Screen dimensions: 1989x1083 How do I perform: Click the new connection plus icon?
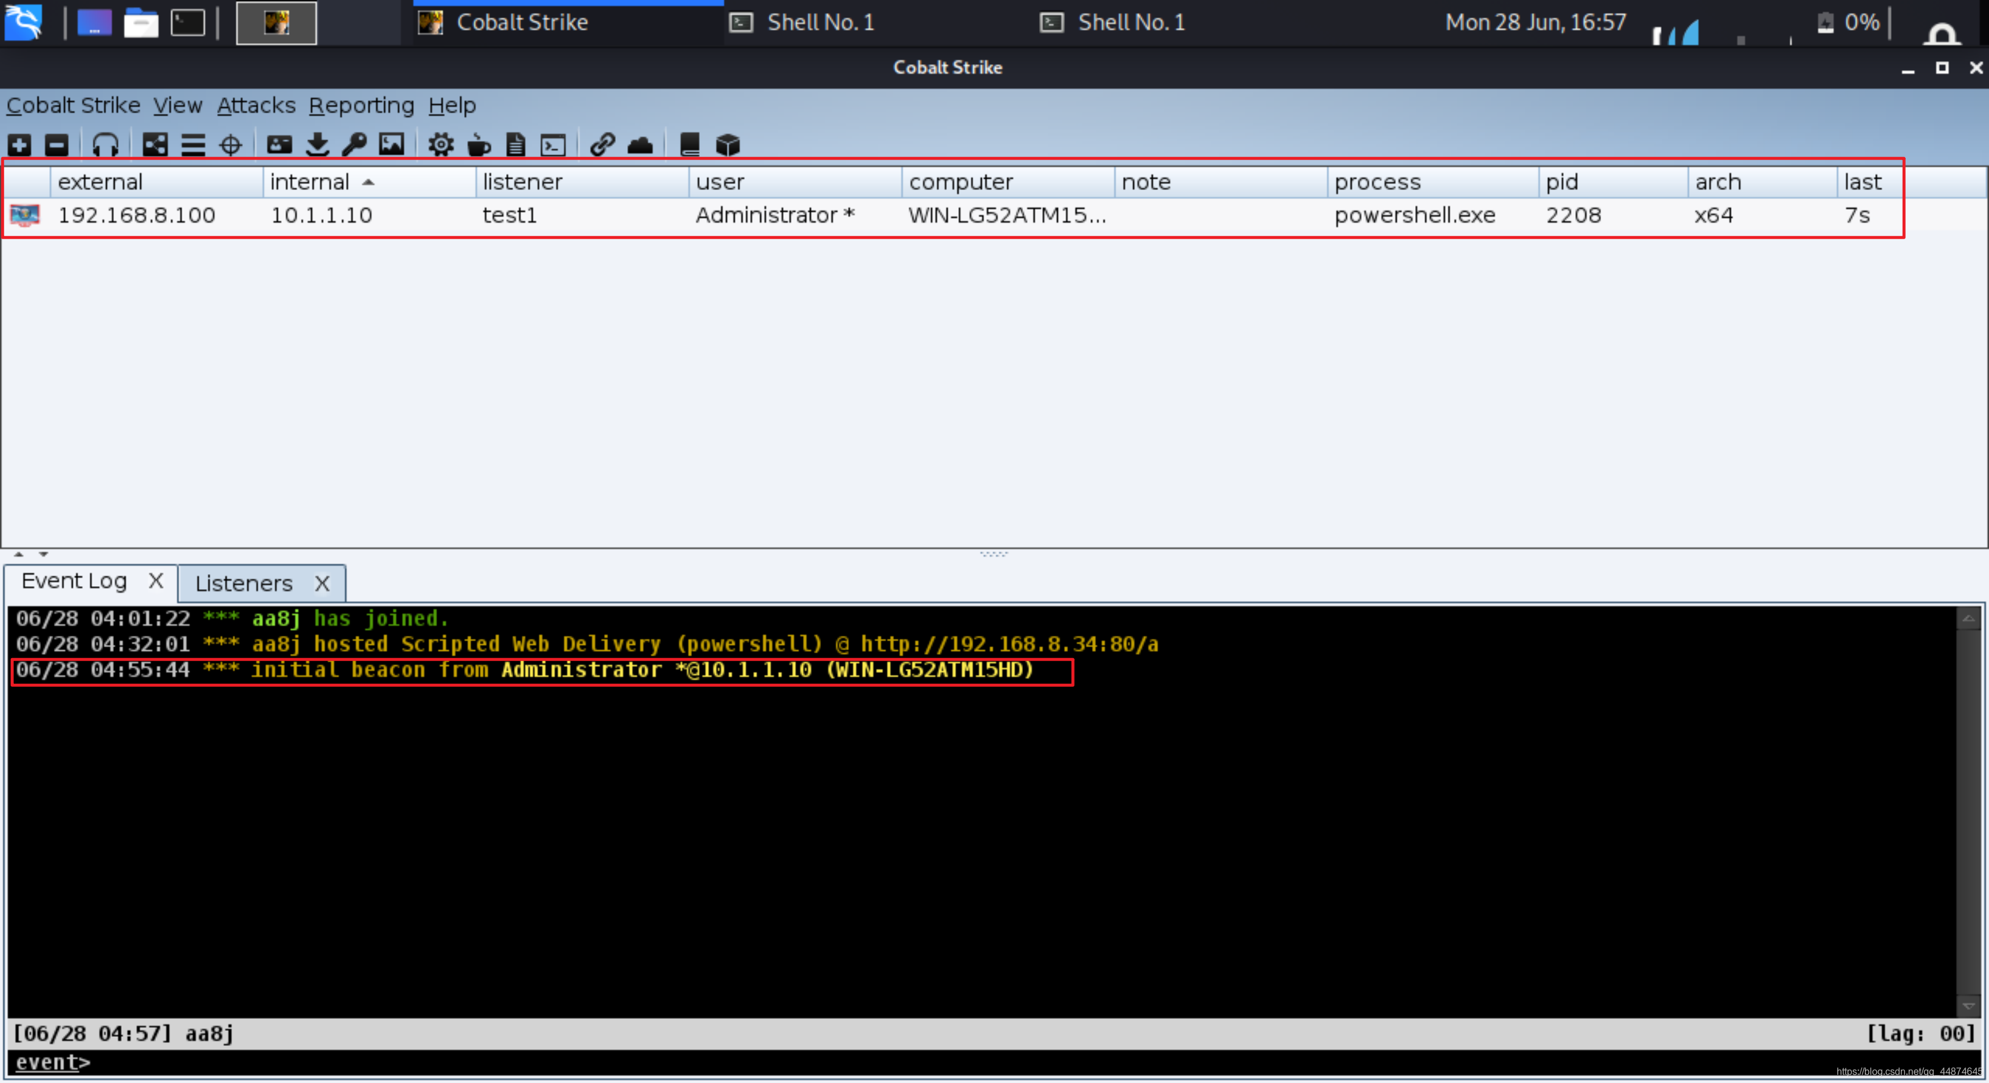(x=19, y=144)
